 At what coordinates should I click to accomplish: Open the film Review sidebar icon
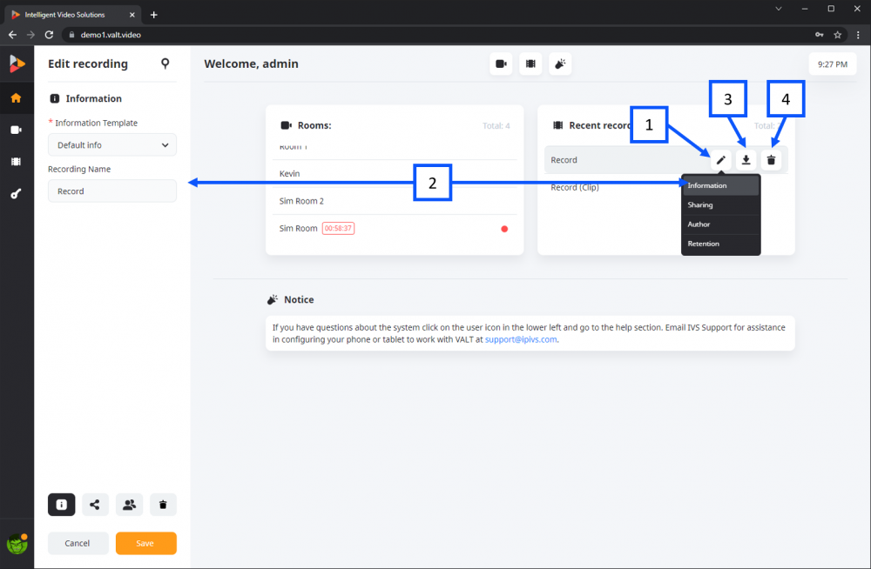pos(16,162)
